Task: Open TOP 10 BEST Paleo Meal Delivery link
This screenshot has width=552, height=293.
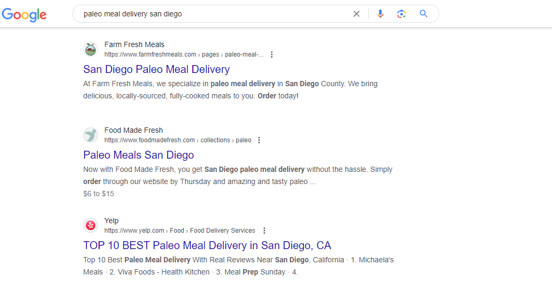Action: click(207, 245)
